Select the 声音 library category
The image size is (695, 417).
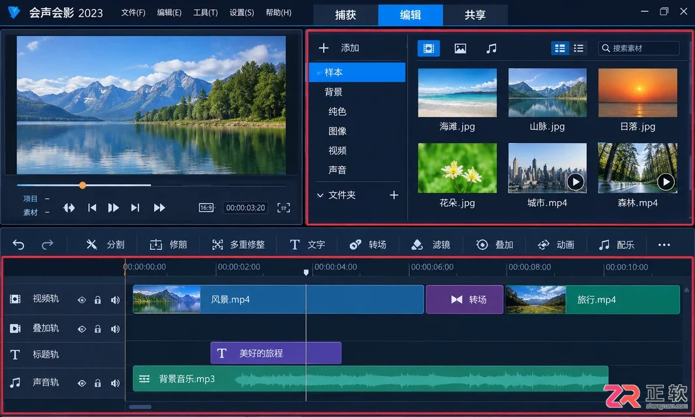click(337, 170)
